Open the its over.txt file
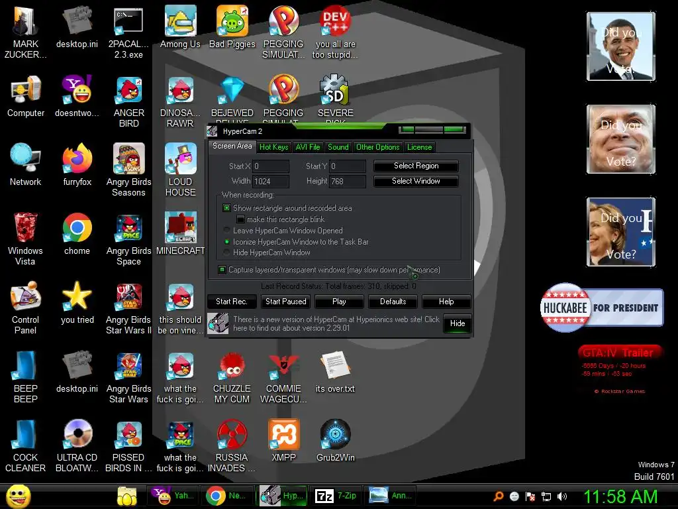 [336, 371]
